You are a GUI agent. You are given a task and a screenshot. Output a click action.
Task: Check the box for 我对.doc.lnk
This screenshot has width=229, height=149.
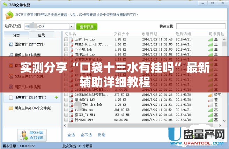66,39
